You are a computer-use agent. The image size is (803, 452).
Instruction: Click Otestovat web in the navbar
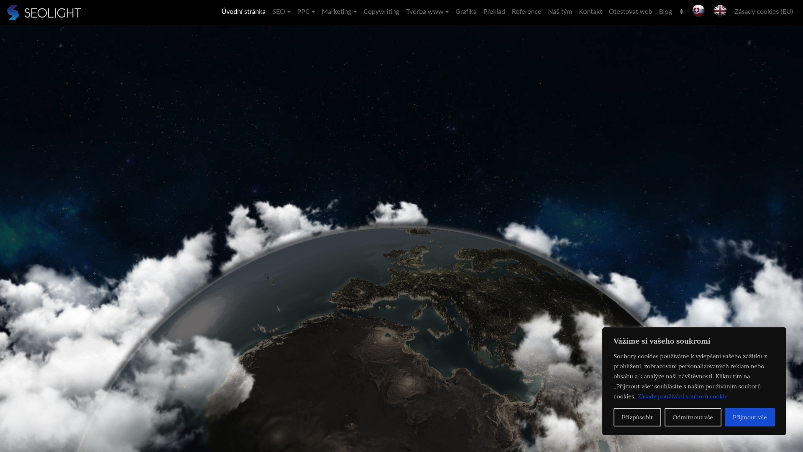tap(630, 12)
